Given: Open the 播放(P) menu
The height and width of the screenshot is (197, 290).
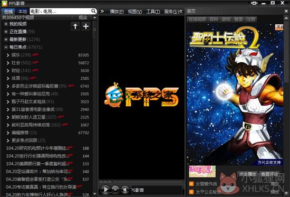Looking at the screenshot, I should 117,12.
